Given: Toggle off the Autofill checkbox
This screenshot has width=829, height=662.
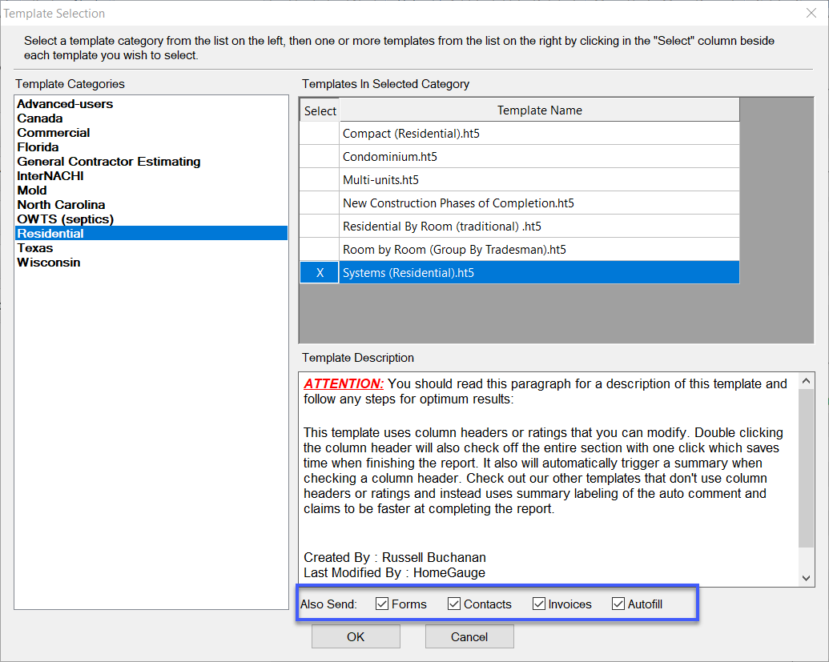Looking at the screenshot, I should 618,604.
